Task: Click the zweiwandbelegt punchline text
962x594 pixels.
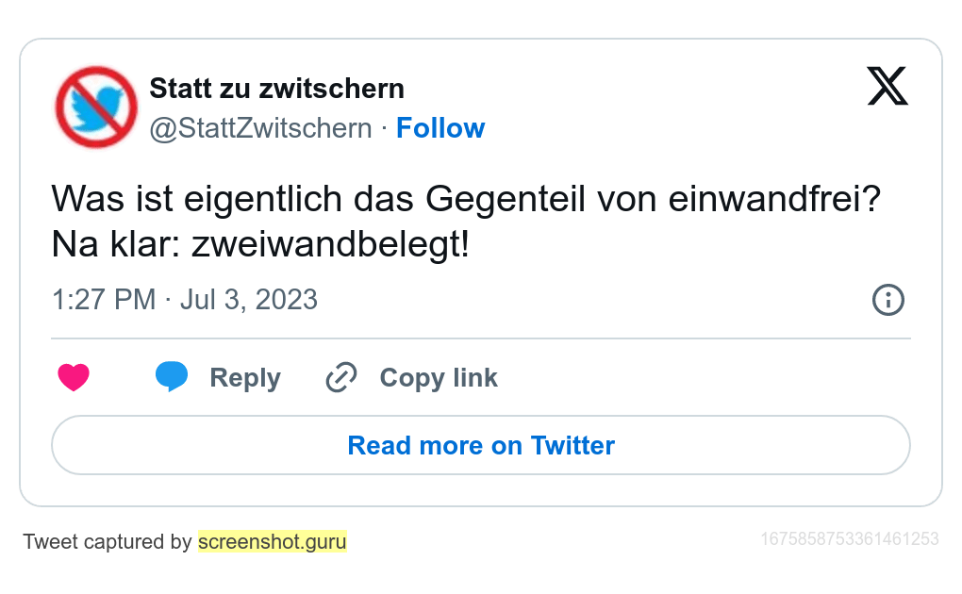Action: (330, 245)
